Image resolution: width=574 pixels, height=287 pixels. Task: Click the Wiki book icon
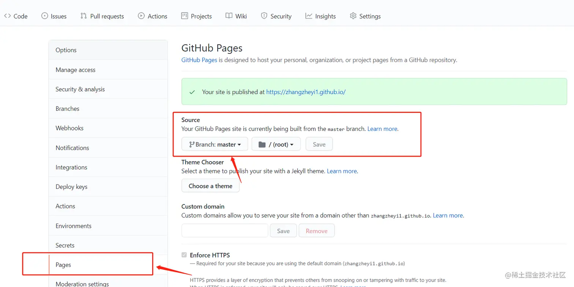229,16
